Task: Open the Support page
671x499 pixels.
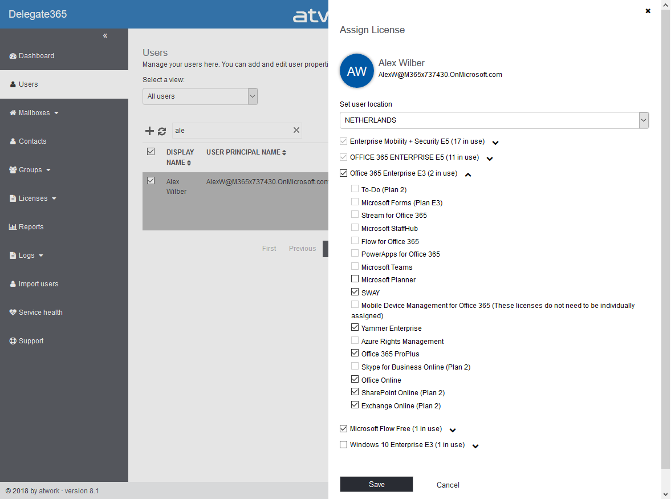Action: pos(31,341)
